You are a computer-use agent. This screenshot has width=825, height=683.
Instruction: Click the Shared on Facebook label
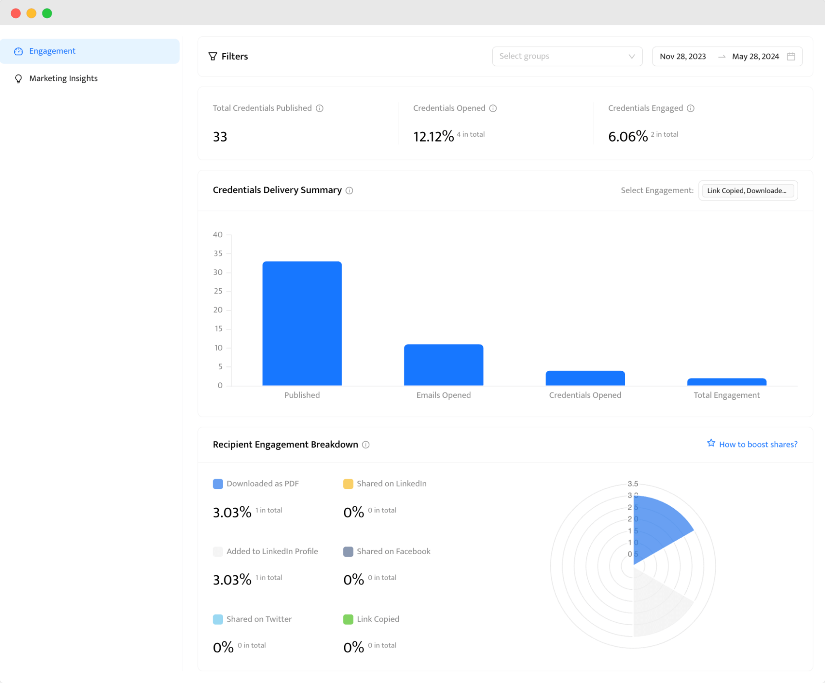[x=393, y=551]
